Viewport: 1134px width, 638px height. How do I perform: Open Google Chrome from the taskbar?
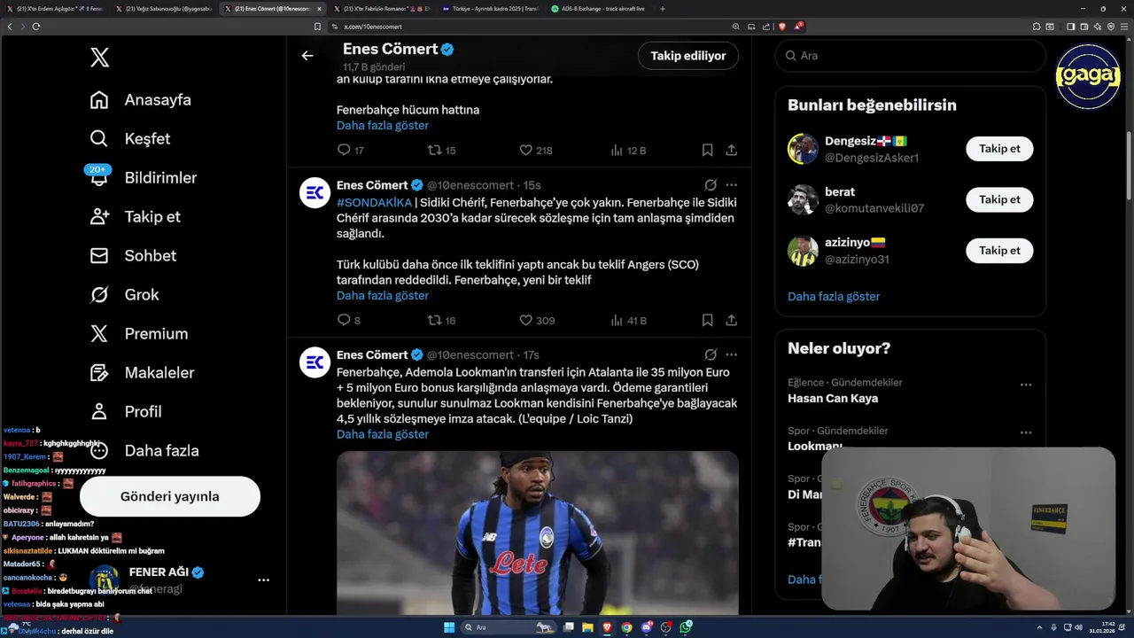tap(626, 627)
